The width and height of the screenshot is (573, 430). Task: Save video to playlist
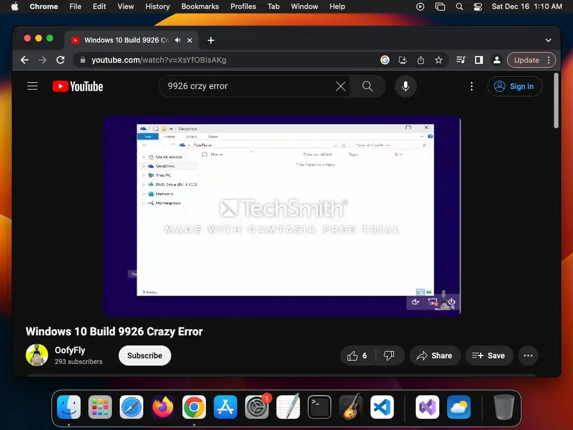[x=489, y=356]
